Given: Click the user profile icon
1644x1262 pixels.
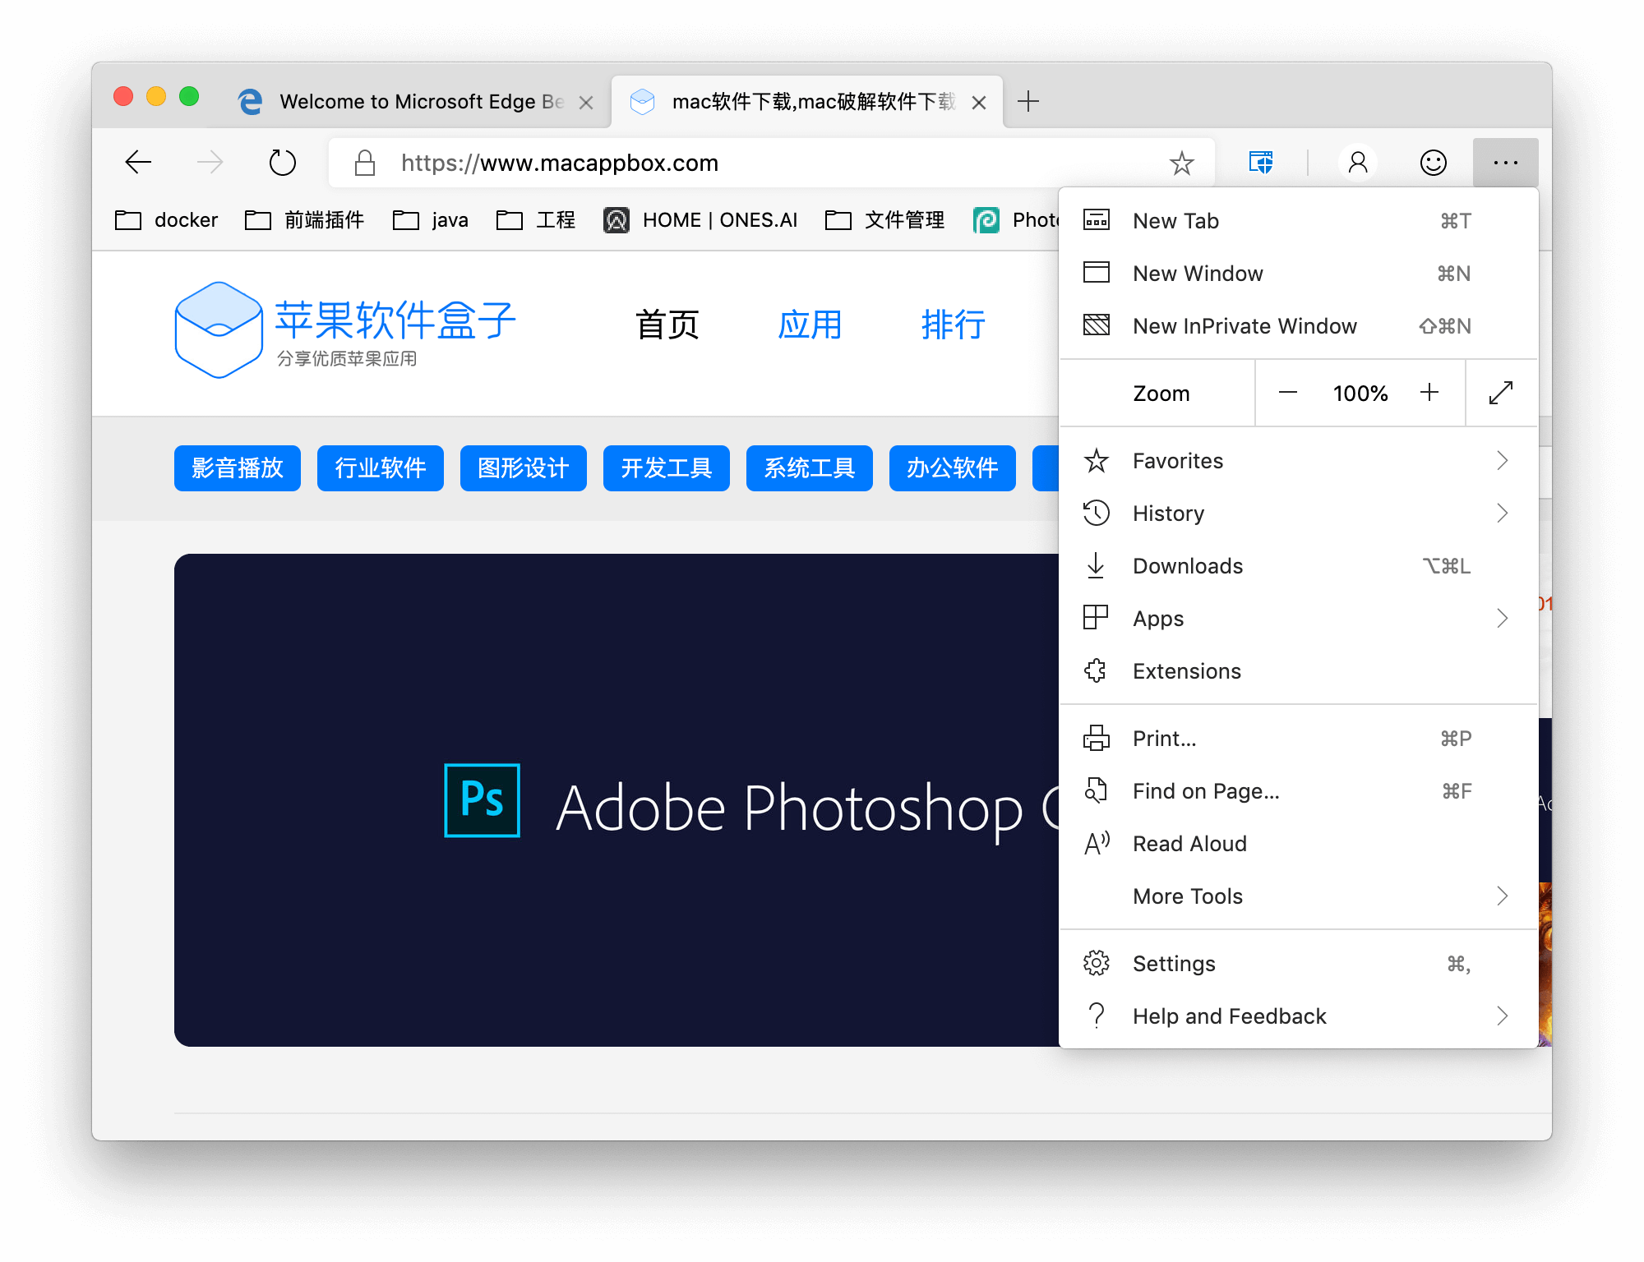Looking at the screenshot, I should pos(1357,163).
